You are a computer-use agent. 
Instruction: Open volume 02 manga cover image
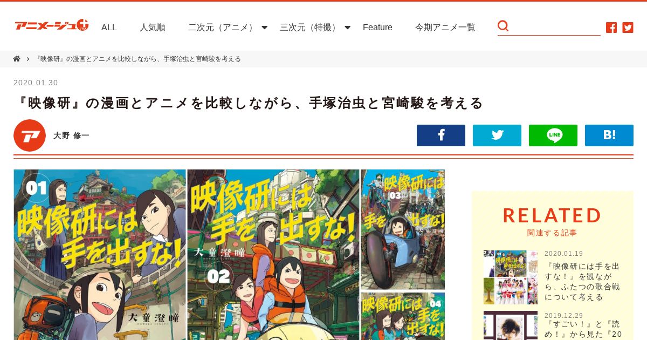[x=273, y=255]
